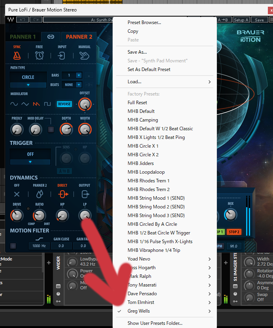The height and width of the screenshot is (328, 273).
Task: Select the MHB Loopdaloop factory preset
Action: (146, 172)
